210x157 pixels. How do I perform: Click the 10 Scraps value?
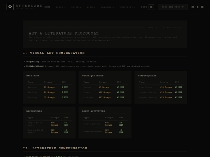point(49,87)
